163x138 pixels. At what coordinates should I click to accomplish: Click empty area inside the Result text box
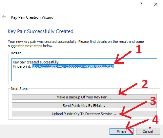[x=84, y=75]
